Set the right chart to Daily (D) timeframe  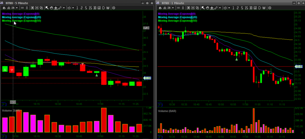pos(259,8)
